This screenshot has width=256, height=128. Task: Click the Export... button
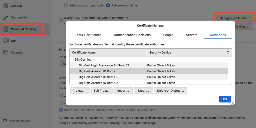click(x=143, y=91)
